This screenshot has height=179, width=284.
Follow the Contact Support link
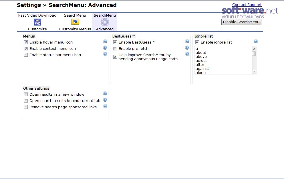pos(247,5)
